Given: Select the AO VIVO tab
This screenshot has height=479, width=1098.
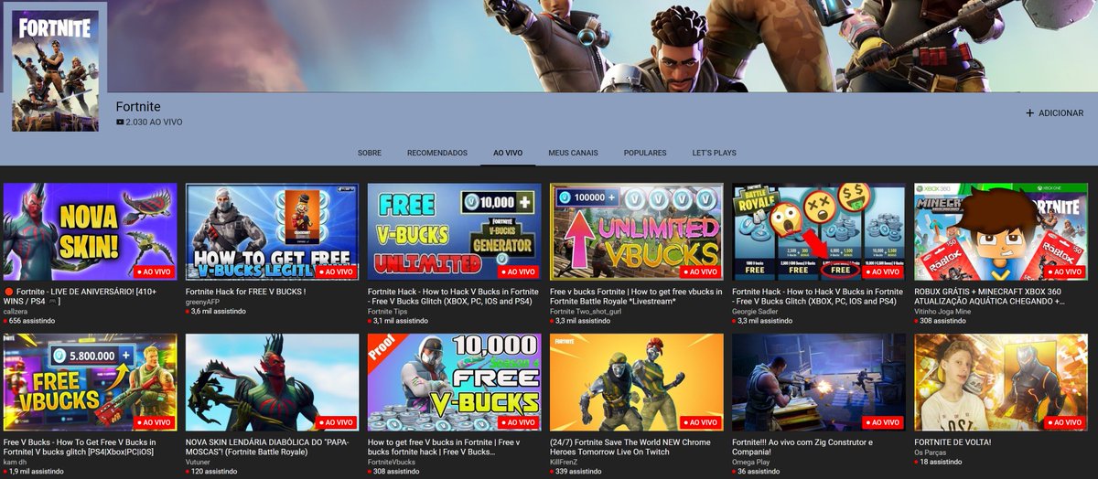Looking at the screenshot, I should pos(508,154).
